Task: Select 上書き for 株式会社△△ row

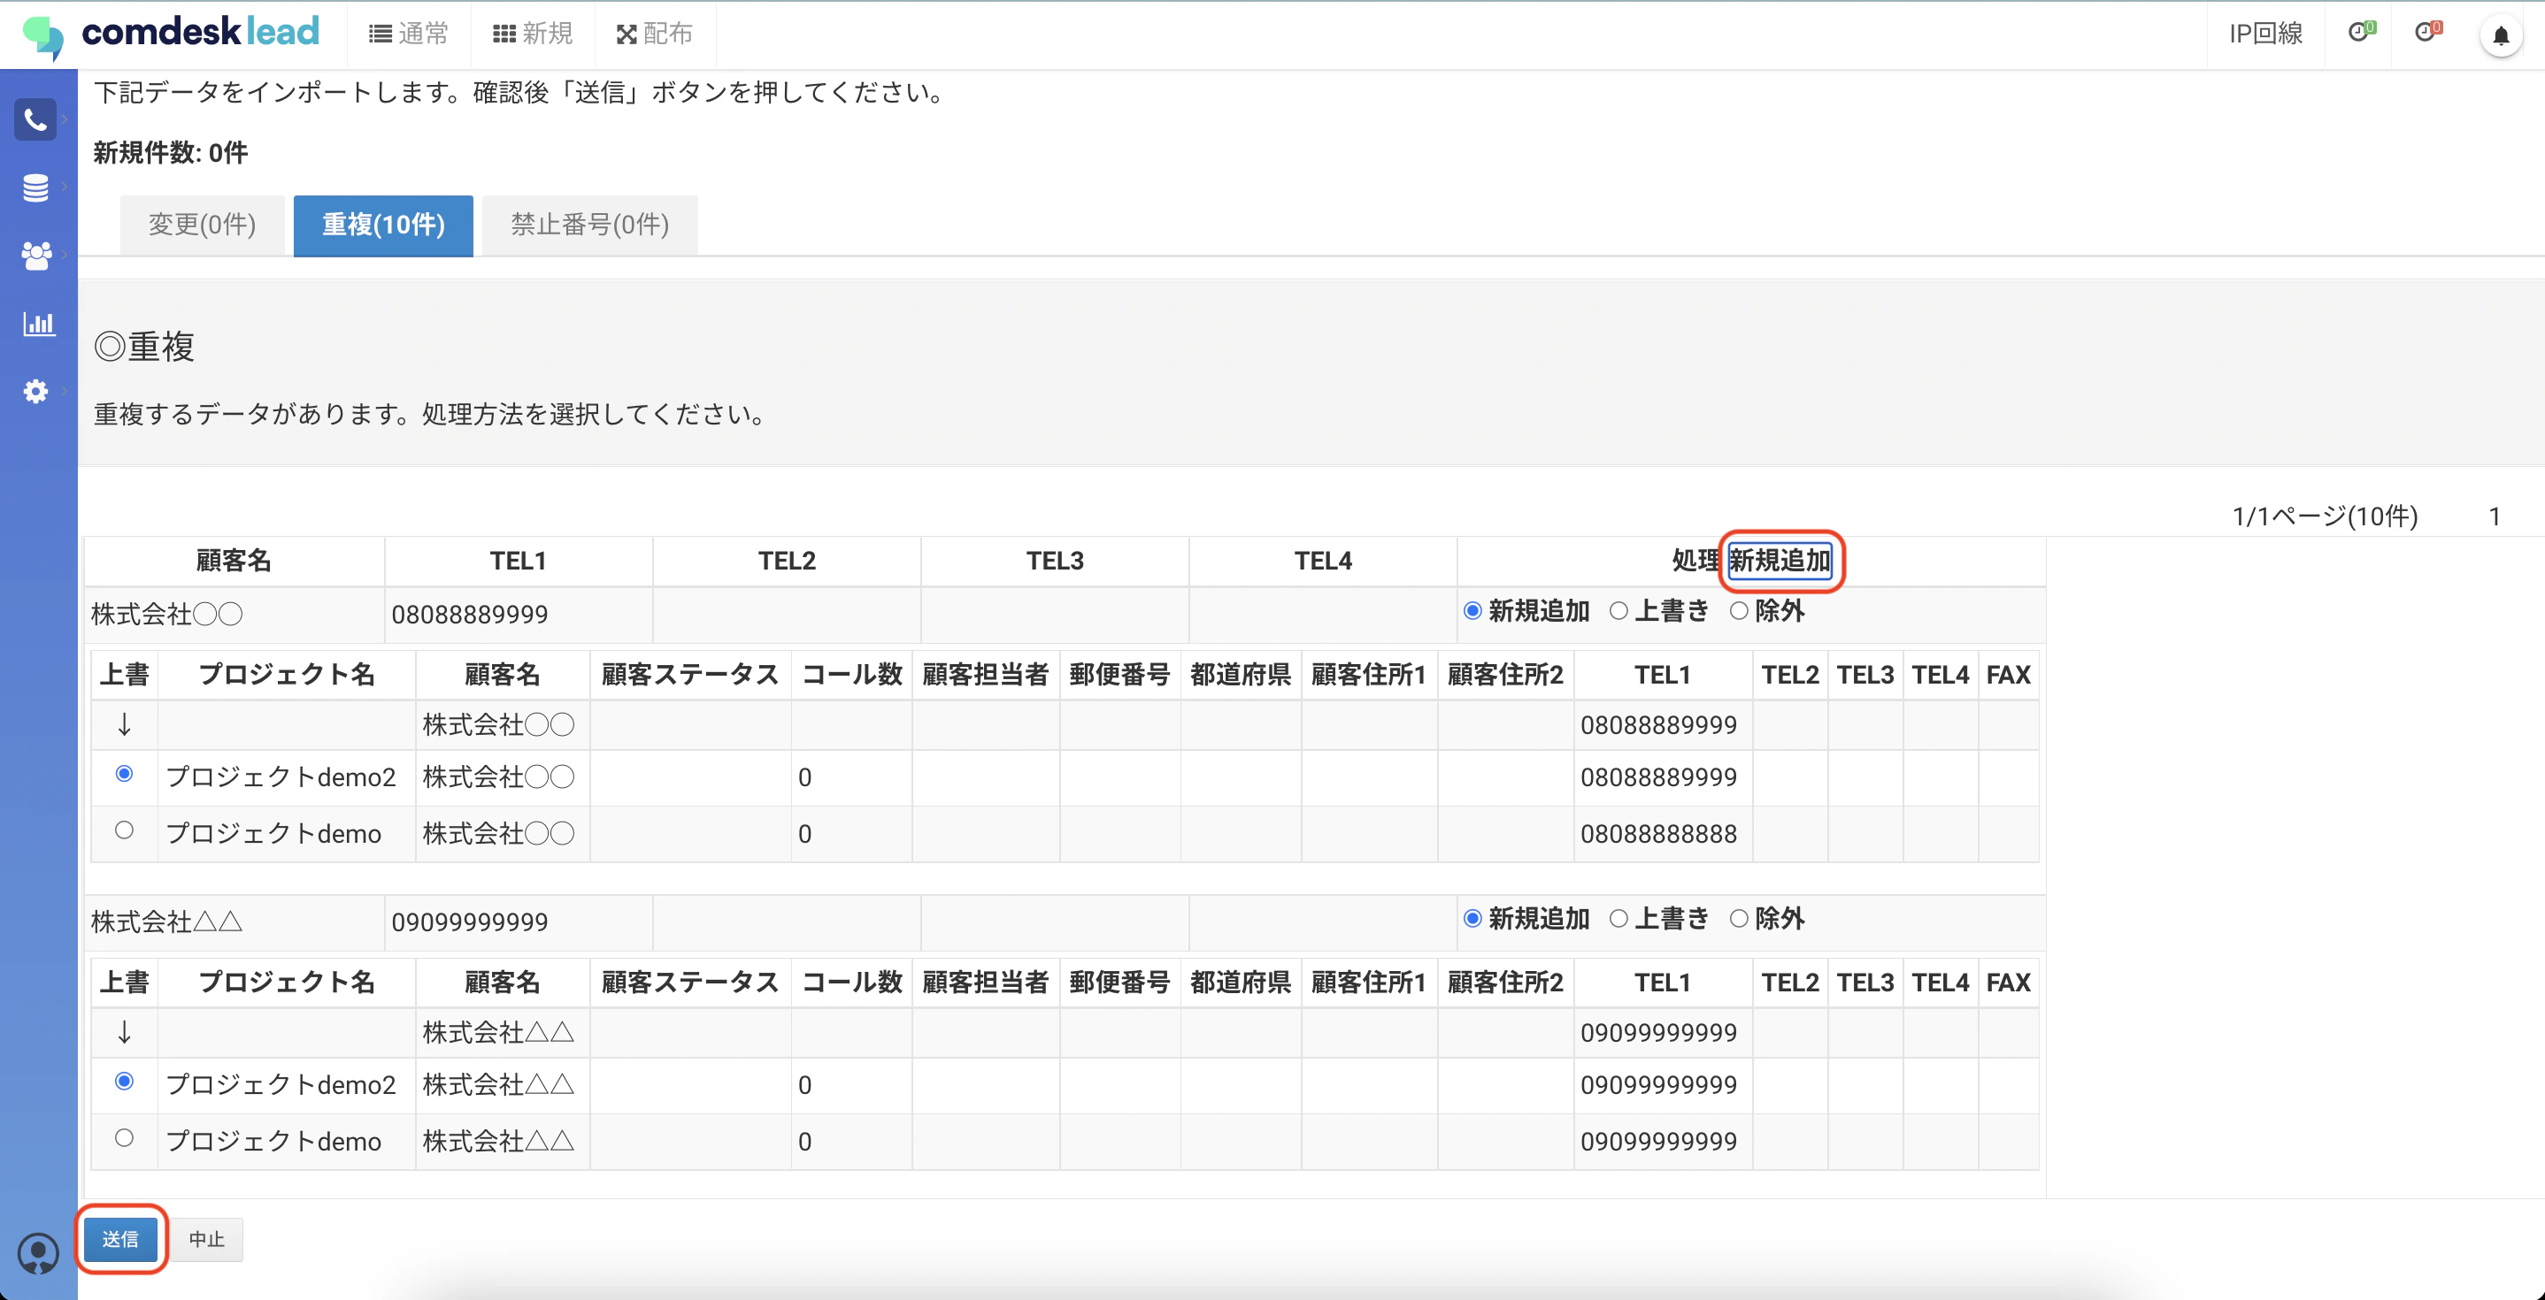Action: (1618, 919)
